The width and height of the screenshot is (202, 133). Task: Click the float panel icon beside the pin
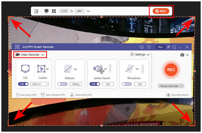click(x=174, y=47)
